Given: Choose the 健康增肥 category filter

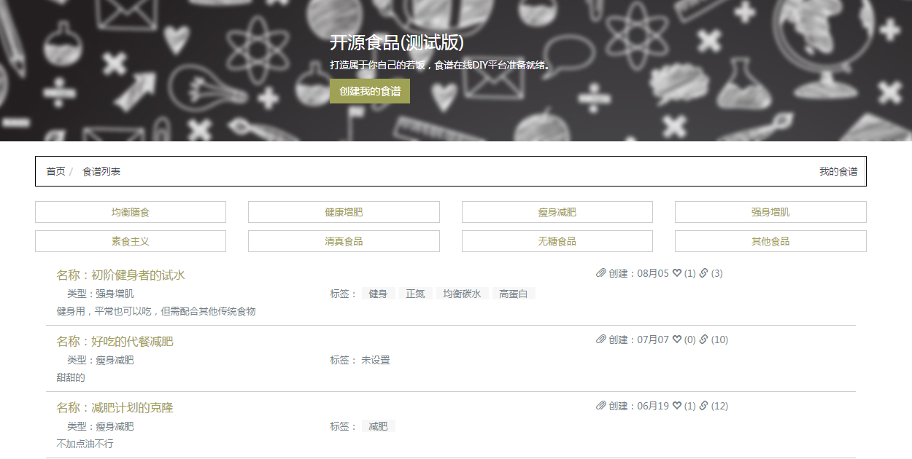Looking at the screenshot, I should tap(344, 212).
